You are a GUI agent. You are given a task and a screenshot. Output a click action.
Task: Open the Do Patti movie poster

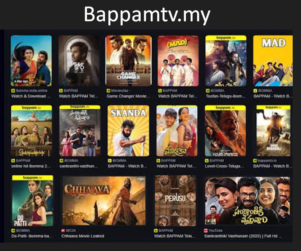[32, 201]
